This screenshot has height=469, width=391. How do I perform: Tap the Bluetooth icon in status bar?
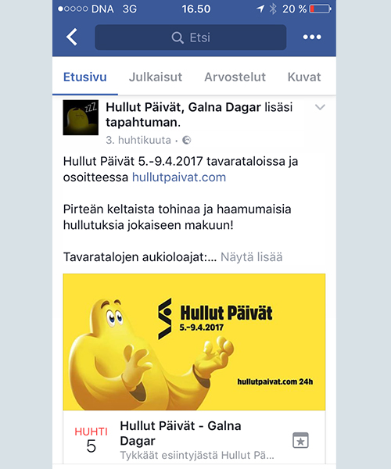[273, 9]
